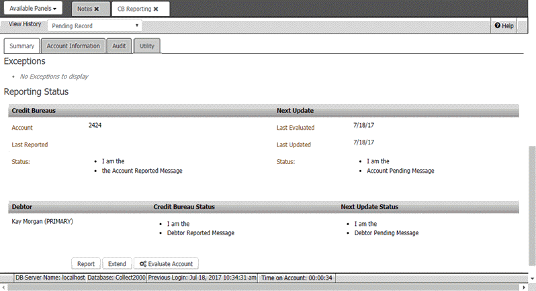This screenshot has height=291, width=536.
Task: Click the Extend button
Action: (x=117, y=264)
